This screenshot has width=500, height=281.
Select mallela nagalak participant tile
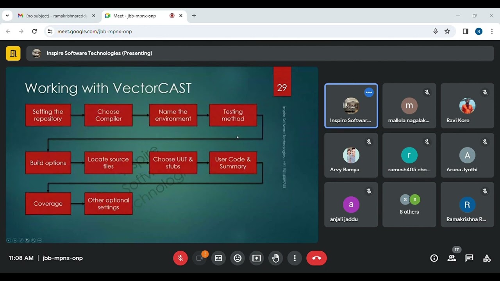[x=409, y=106]
